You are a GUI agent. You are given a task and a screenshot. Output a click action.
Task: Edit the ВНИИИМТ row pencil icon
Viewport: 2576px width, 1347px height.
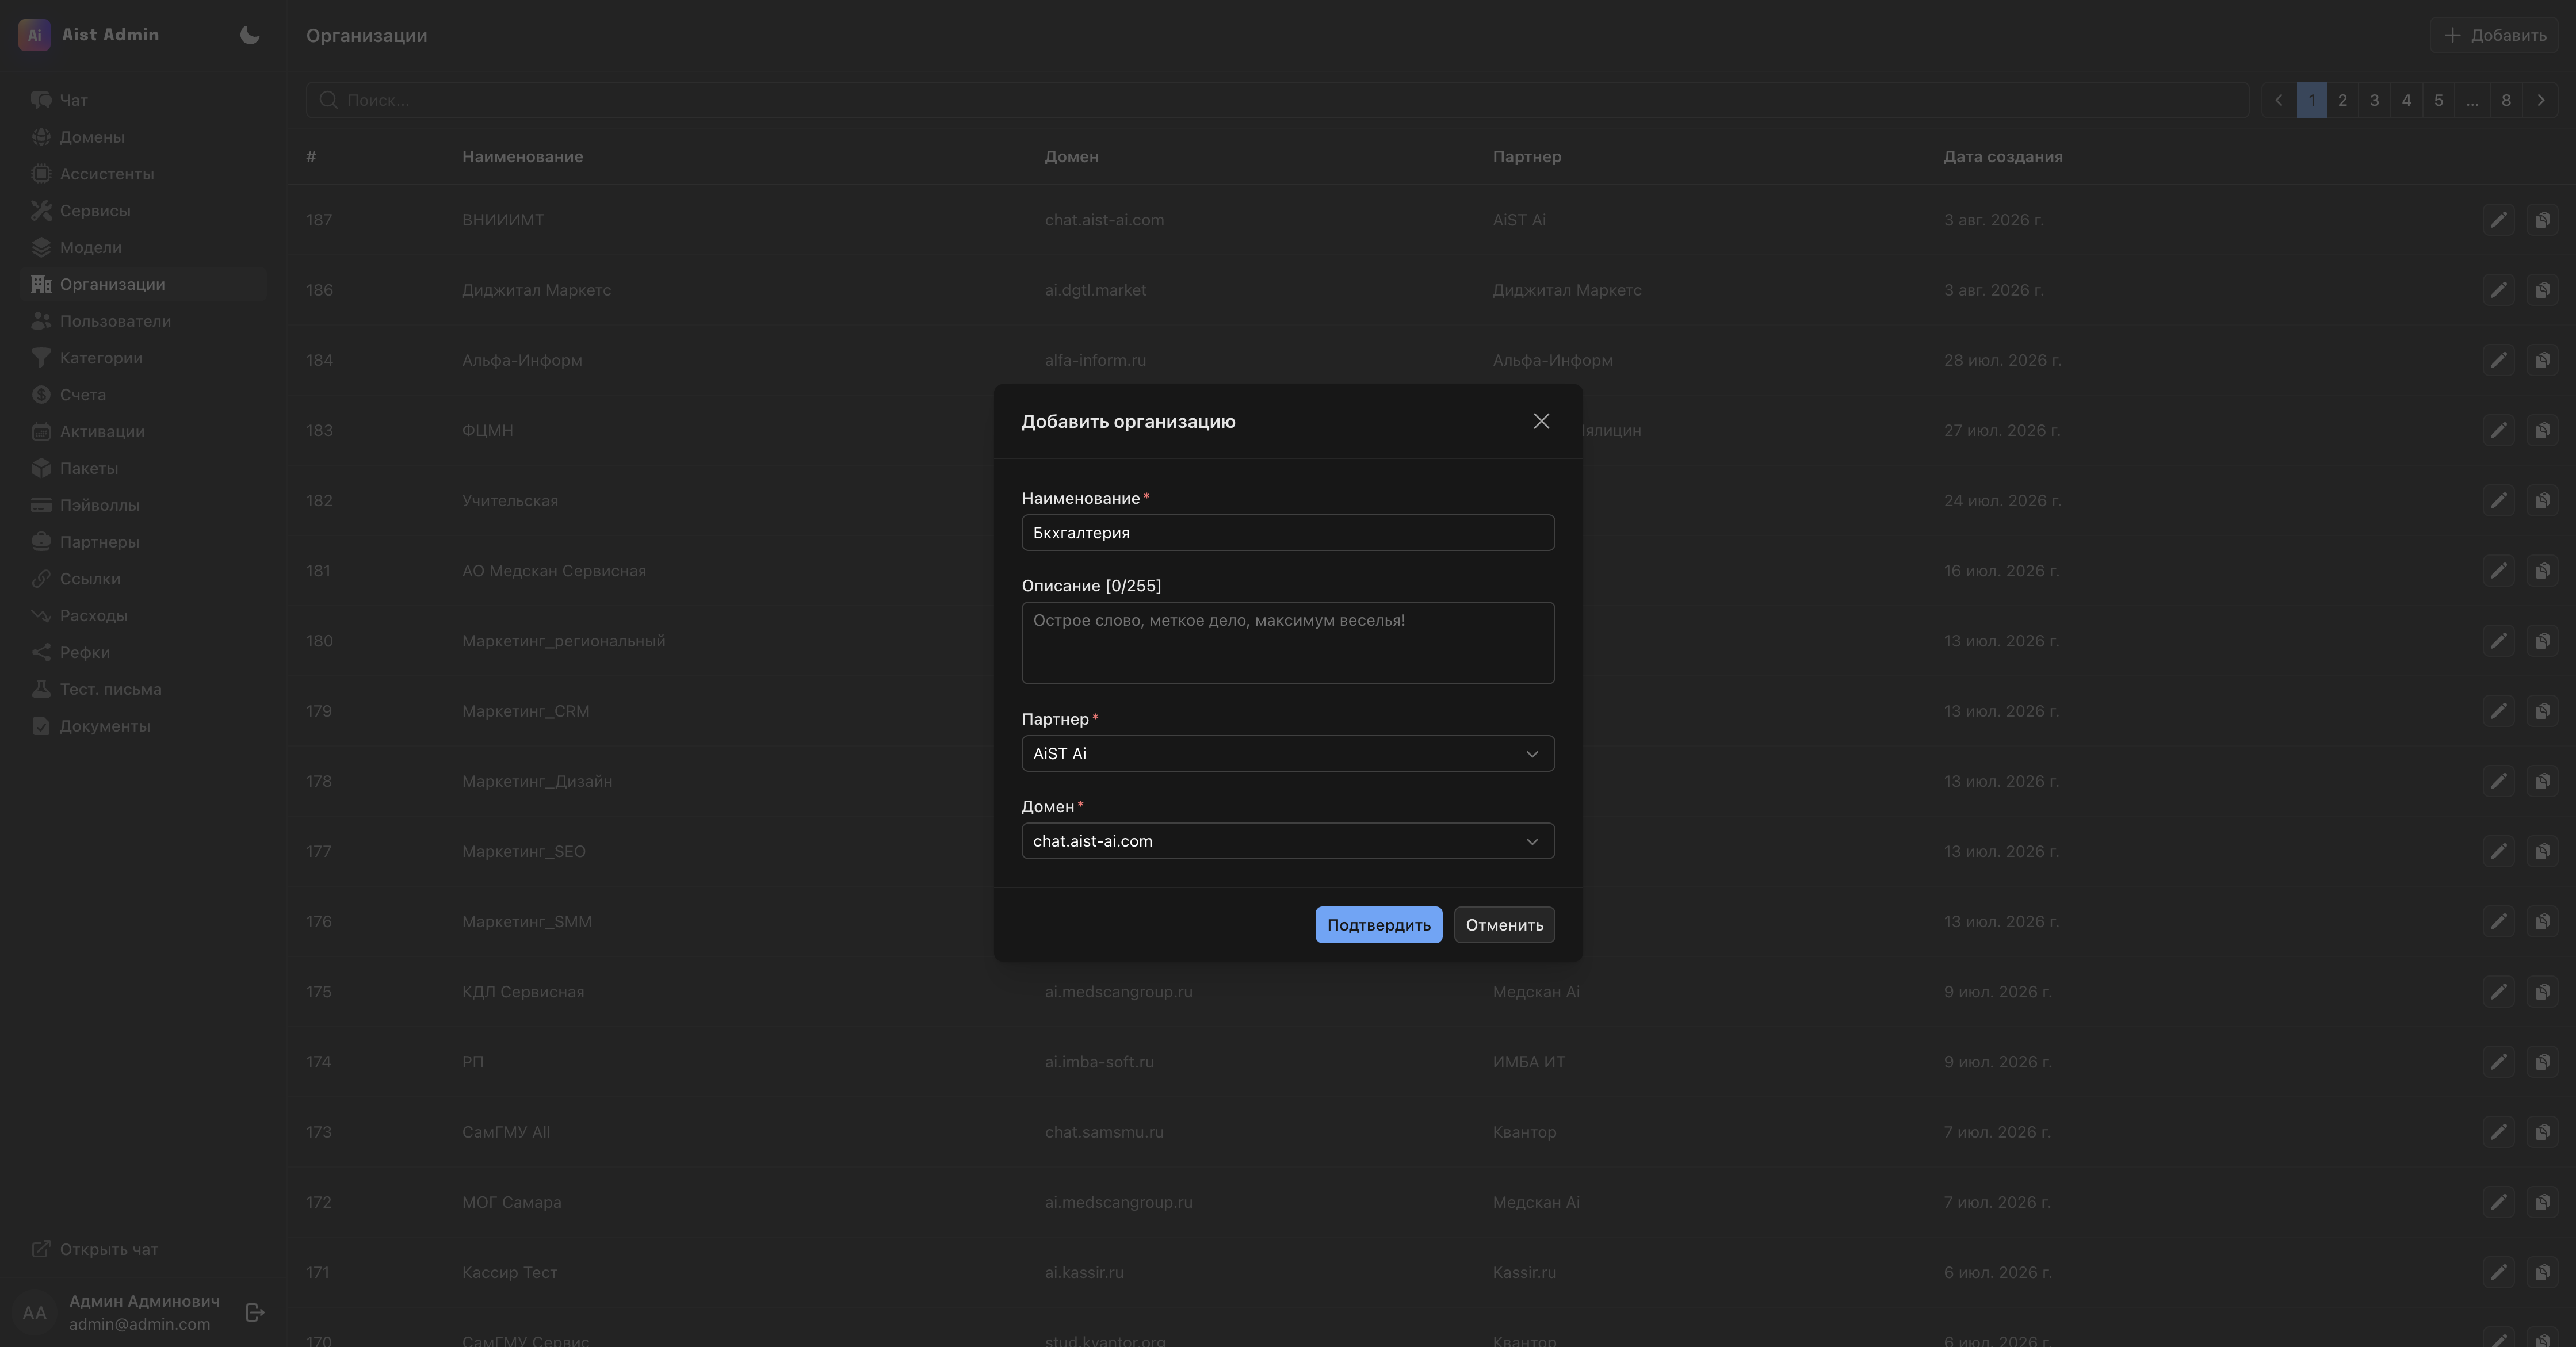[2498, 220]
